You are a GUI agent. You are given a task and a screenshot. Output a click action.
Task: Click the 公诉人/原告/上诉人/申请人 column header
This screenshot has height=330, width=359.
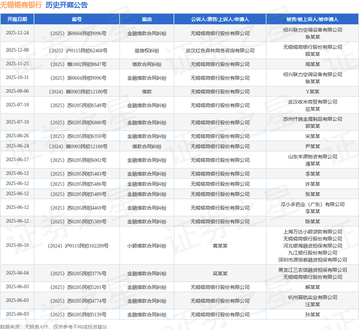coord(220,19)
